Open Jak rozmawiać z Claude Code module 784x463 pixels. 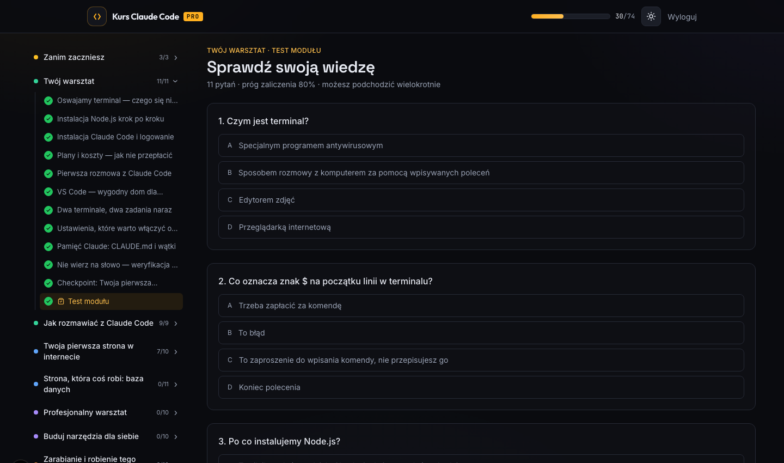(99, 323)
